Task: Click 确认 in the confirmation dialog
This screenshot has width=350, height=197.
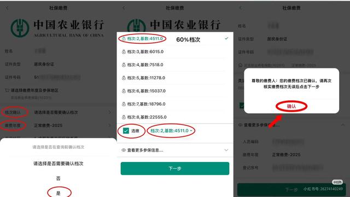Action: pos(291,106)
